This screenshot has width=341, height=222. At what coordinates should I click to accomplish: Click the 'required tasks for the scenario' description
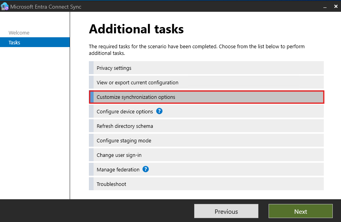point(197,50)
